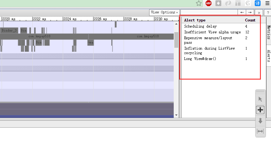271x150 pixels.
Task: Select the zoom tool with vertical arrow
Action: click(260, 121)
